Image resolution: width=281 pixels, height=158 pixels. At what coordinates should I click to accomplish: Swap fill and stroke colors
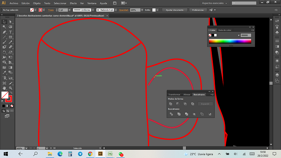[11, 93]
